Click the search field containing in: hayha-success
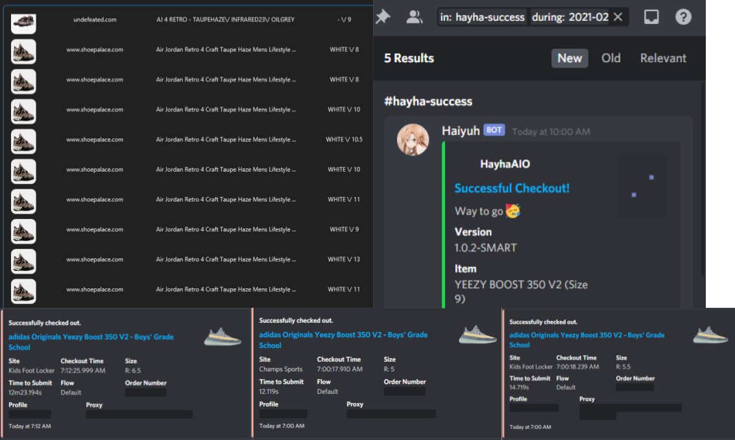Viewport: 735px width, 440px height. (x=533, y=17)
